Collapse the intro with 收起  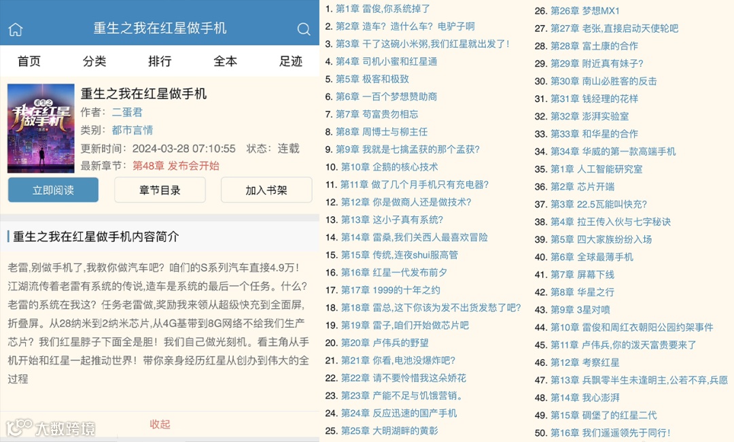160,424
